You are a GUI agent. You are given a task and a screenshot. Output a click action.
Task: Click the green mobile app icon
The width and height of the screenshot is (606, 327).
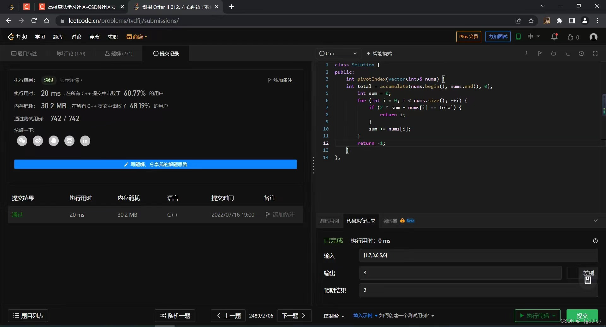click(x=518, y=37)
